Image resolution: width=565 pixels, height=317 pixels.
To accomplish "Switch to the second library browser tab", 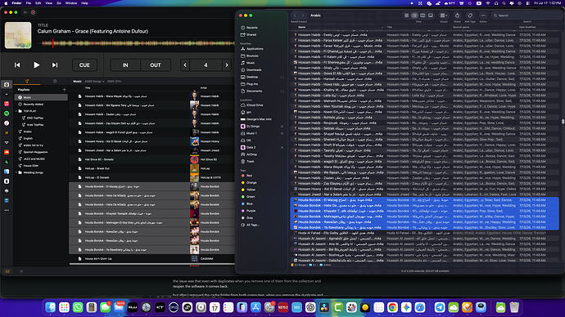I will point(55,81).
